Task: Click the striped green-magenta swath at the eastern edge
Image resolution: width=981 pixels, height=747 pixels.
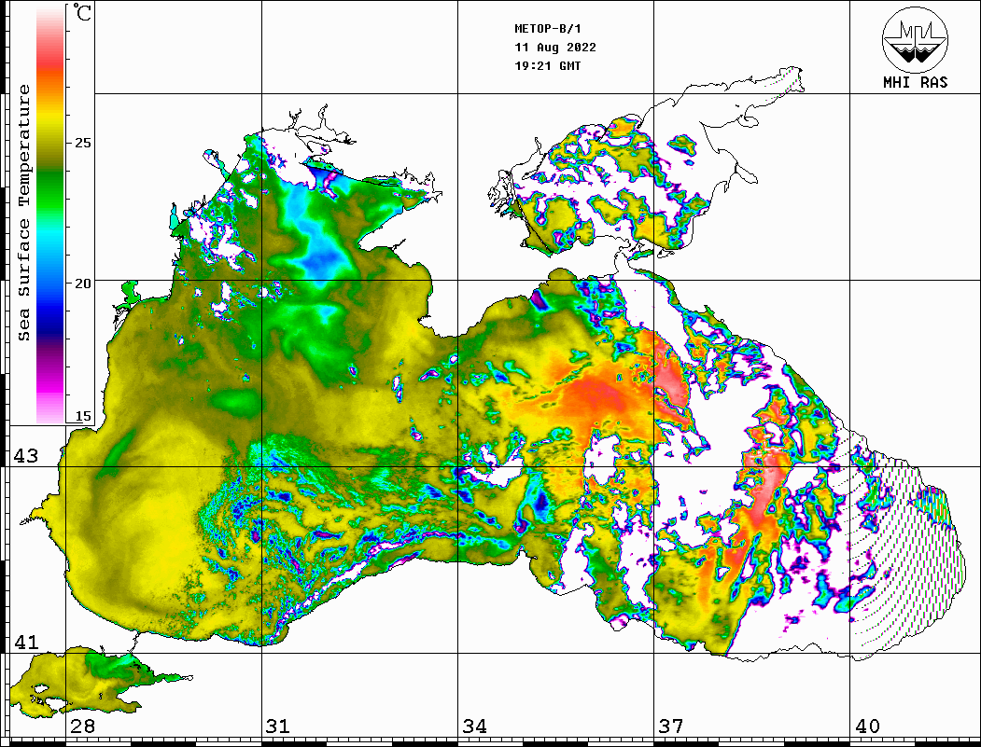Action: coord(910,541)
